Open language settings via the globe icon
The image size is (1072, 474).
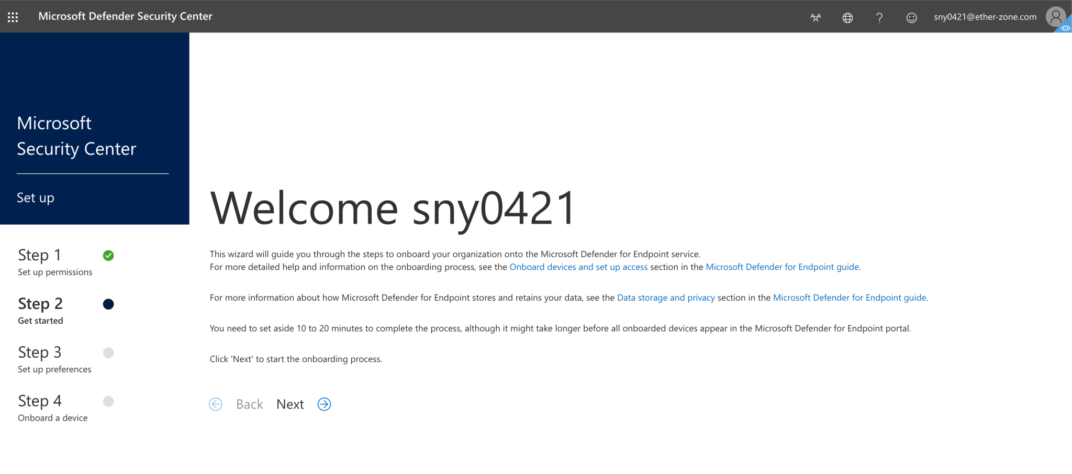(x=847, y=17)
